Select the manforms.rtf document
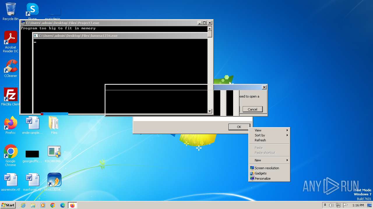The image size is (373, 209). (32, 182)
